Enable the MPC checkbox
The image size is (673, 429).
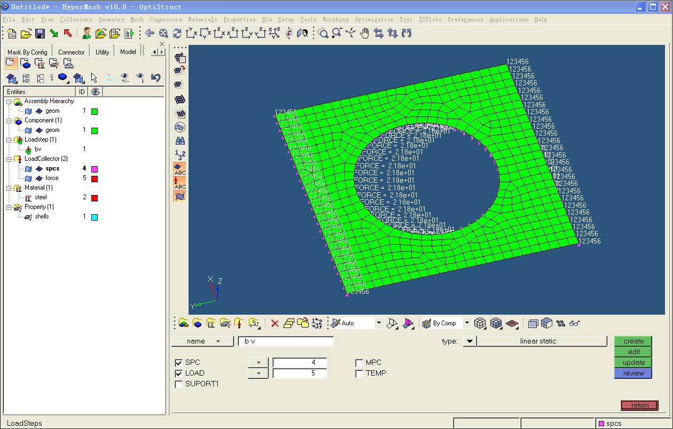tap(359, 363)
